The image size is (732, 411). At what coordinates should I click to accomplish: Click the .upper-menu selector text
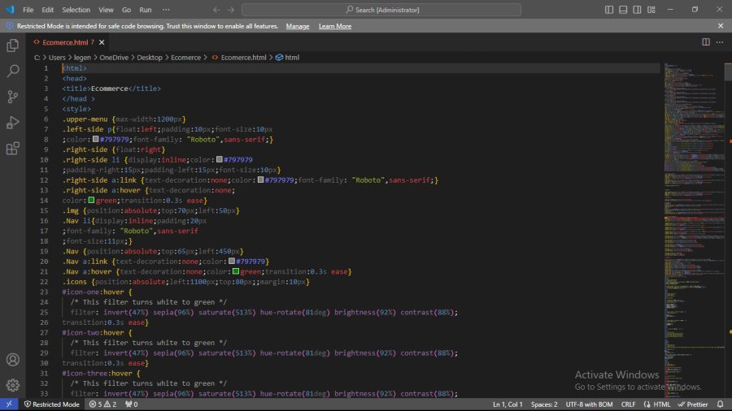tap(85, 119)
